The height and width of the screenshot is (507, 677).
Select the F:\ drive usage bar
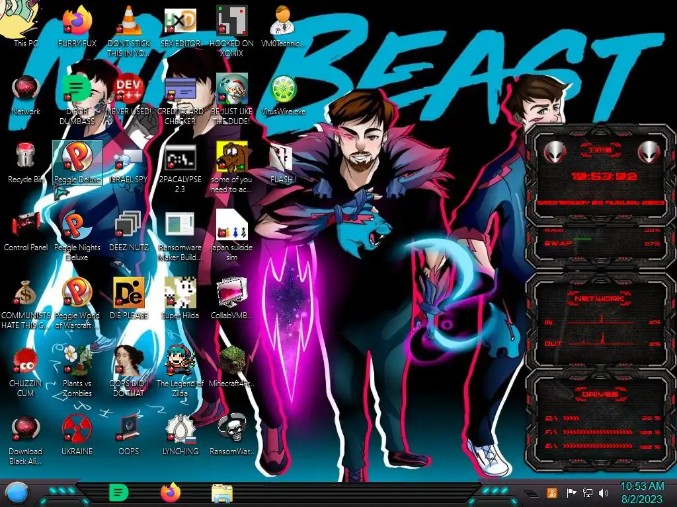[602, 432]
